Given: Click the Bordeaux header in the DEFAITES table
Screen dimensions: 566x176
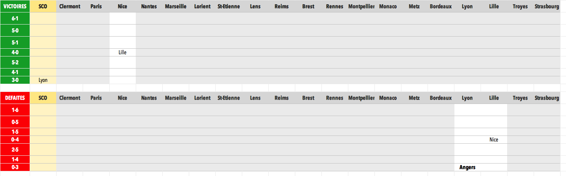Looking at the screenshot, I should pyautogui.click(x=441, y=98).
